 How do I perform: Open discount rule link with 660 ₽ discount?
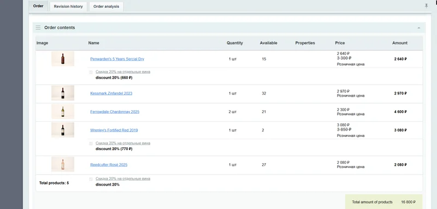coord(123,72)
